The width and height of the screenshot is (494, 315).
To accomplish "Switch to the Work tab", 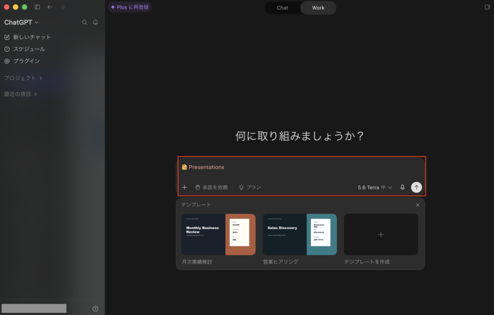I will [x=318, y=8].
